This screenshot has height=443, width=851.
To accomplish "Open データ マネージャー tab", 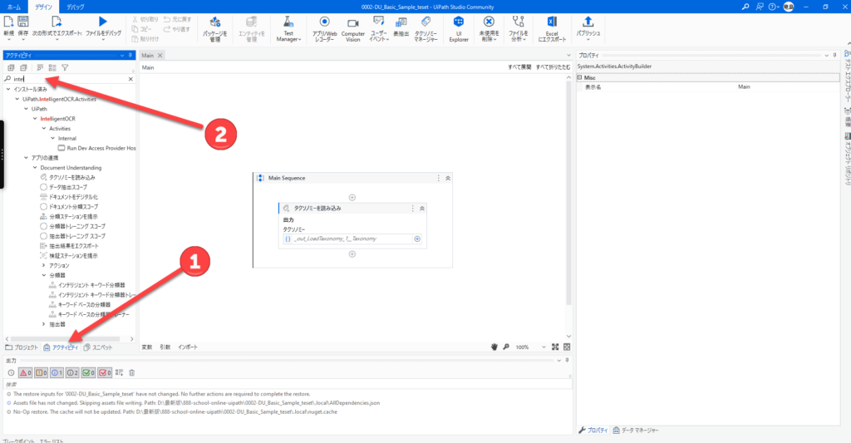I will (636, 431).
